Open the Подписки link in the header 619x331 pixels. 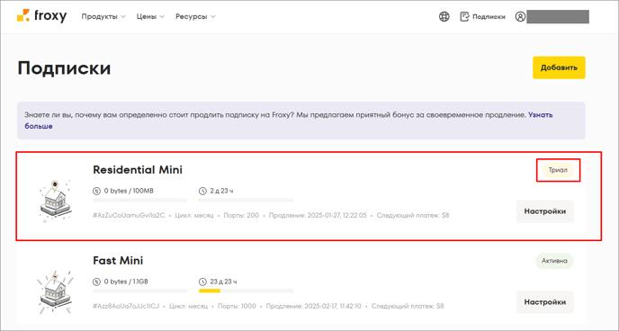(489, 16)
